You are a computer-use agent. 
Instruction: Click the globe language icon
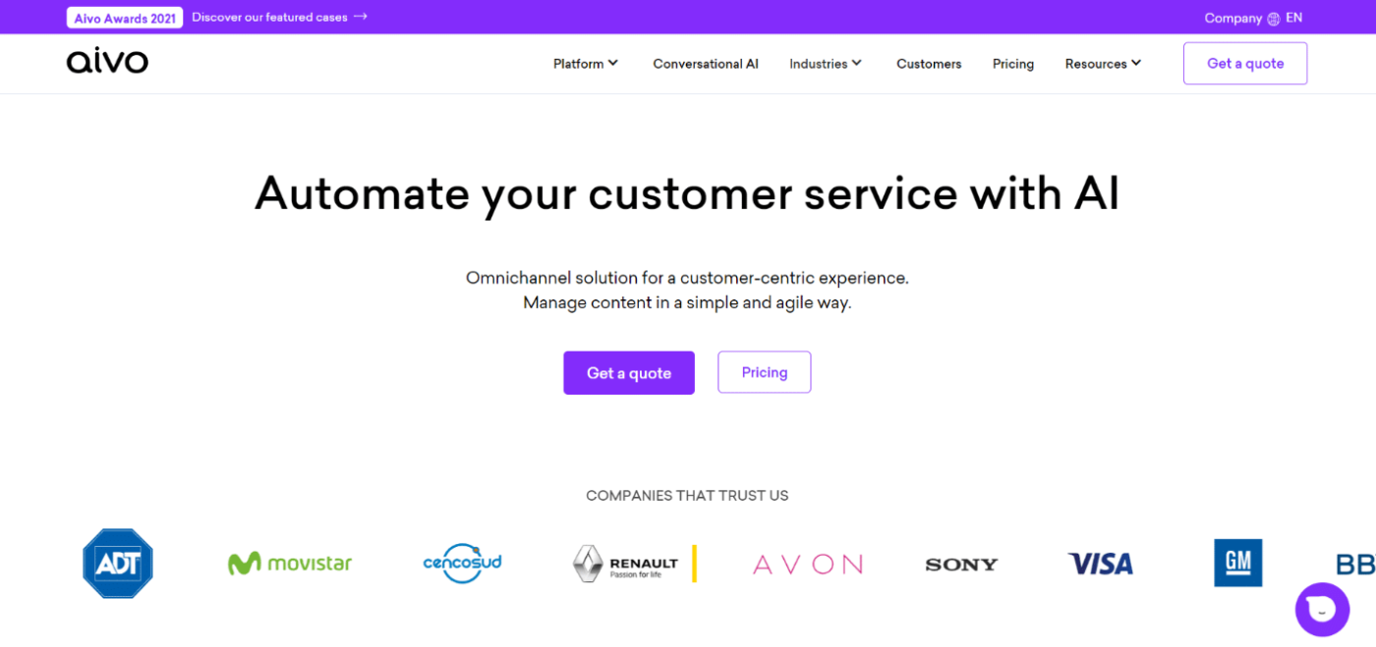(x=1274, y=19)
